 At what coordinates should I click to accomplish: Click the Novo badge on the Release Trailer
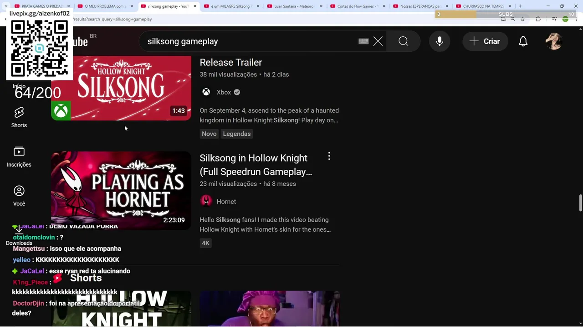pos(209,134)
